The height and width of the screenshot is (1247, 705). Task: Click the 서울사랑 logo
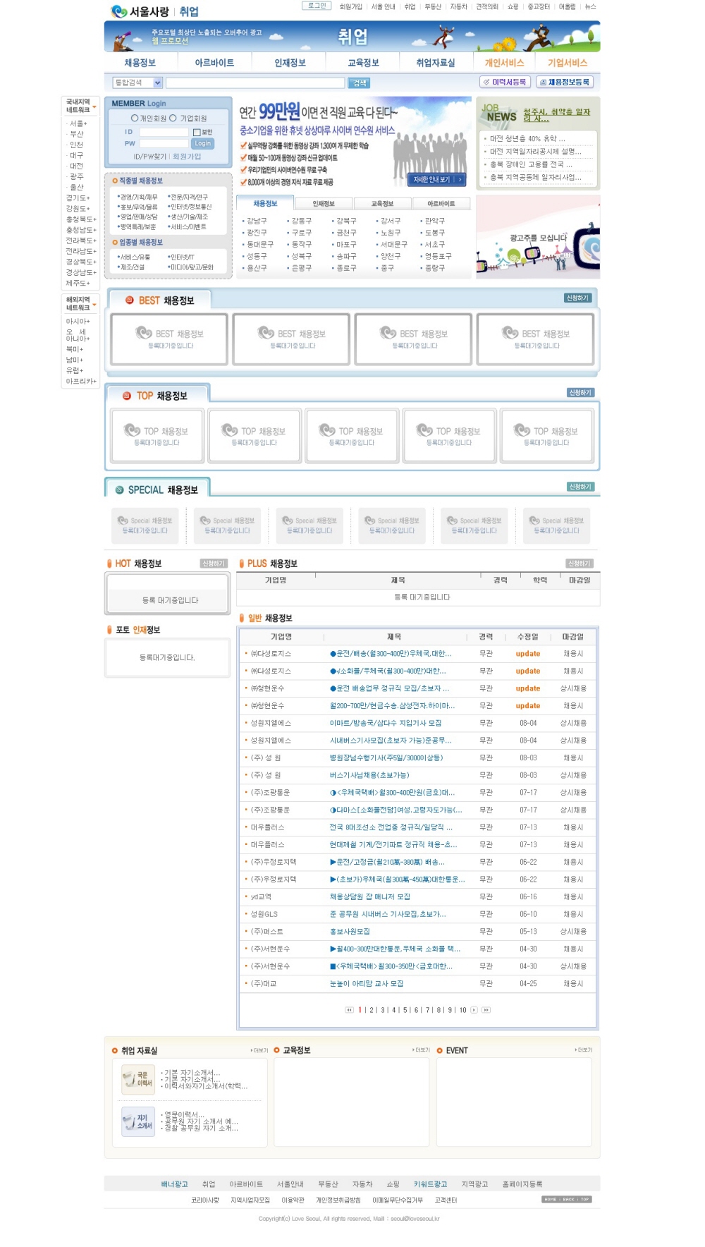(x=140, y=11)
